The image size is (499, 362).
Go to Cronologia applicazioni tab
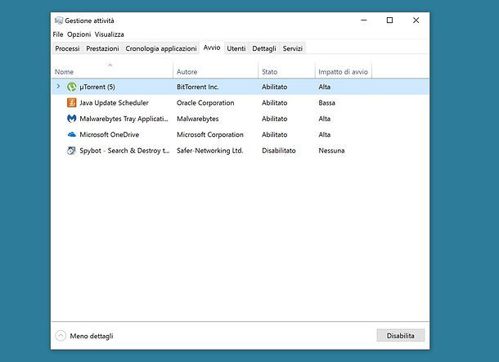tap(161, 48)
